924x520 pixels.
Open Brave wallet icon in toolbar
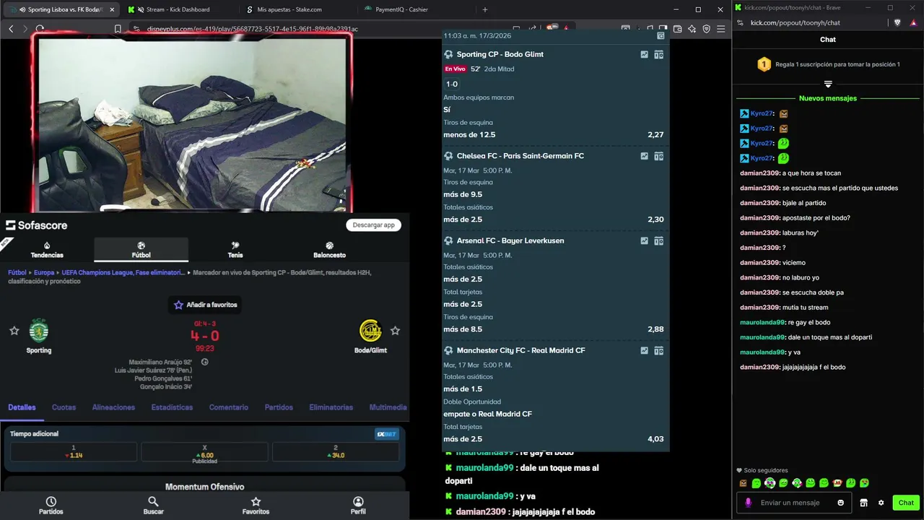pos(677,29)
